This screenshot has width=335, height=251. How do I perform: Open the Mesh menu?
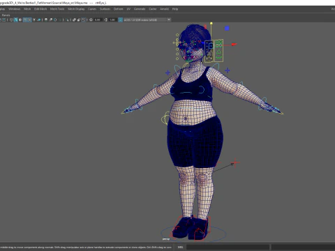(x=27, y=9)
